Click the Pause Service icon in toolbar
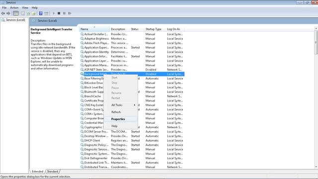 [x=64, y=13]
